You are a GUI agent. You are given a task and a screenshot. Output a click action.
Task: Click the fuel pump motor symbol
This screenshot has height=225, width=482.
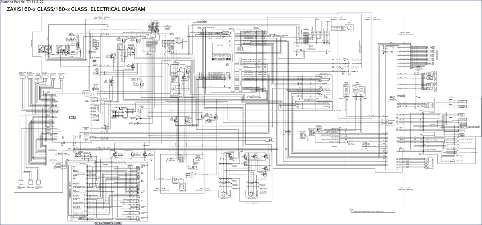[x=96, y=87]
